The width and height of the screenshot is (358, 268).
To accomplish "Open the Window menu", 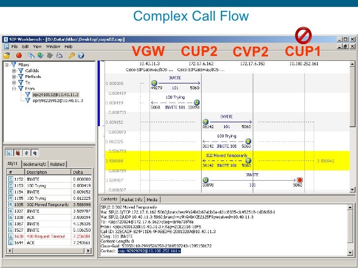I will pos(53,47).
